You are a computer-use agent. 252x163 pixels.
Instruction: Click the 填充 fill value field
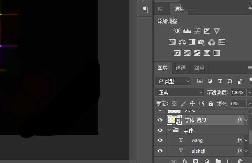coord(238,104)
